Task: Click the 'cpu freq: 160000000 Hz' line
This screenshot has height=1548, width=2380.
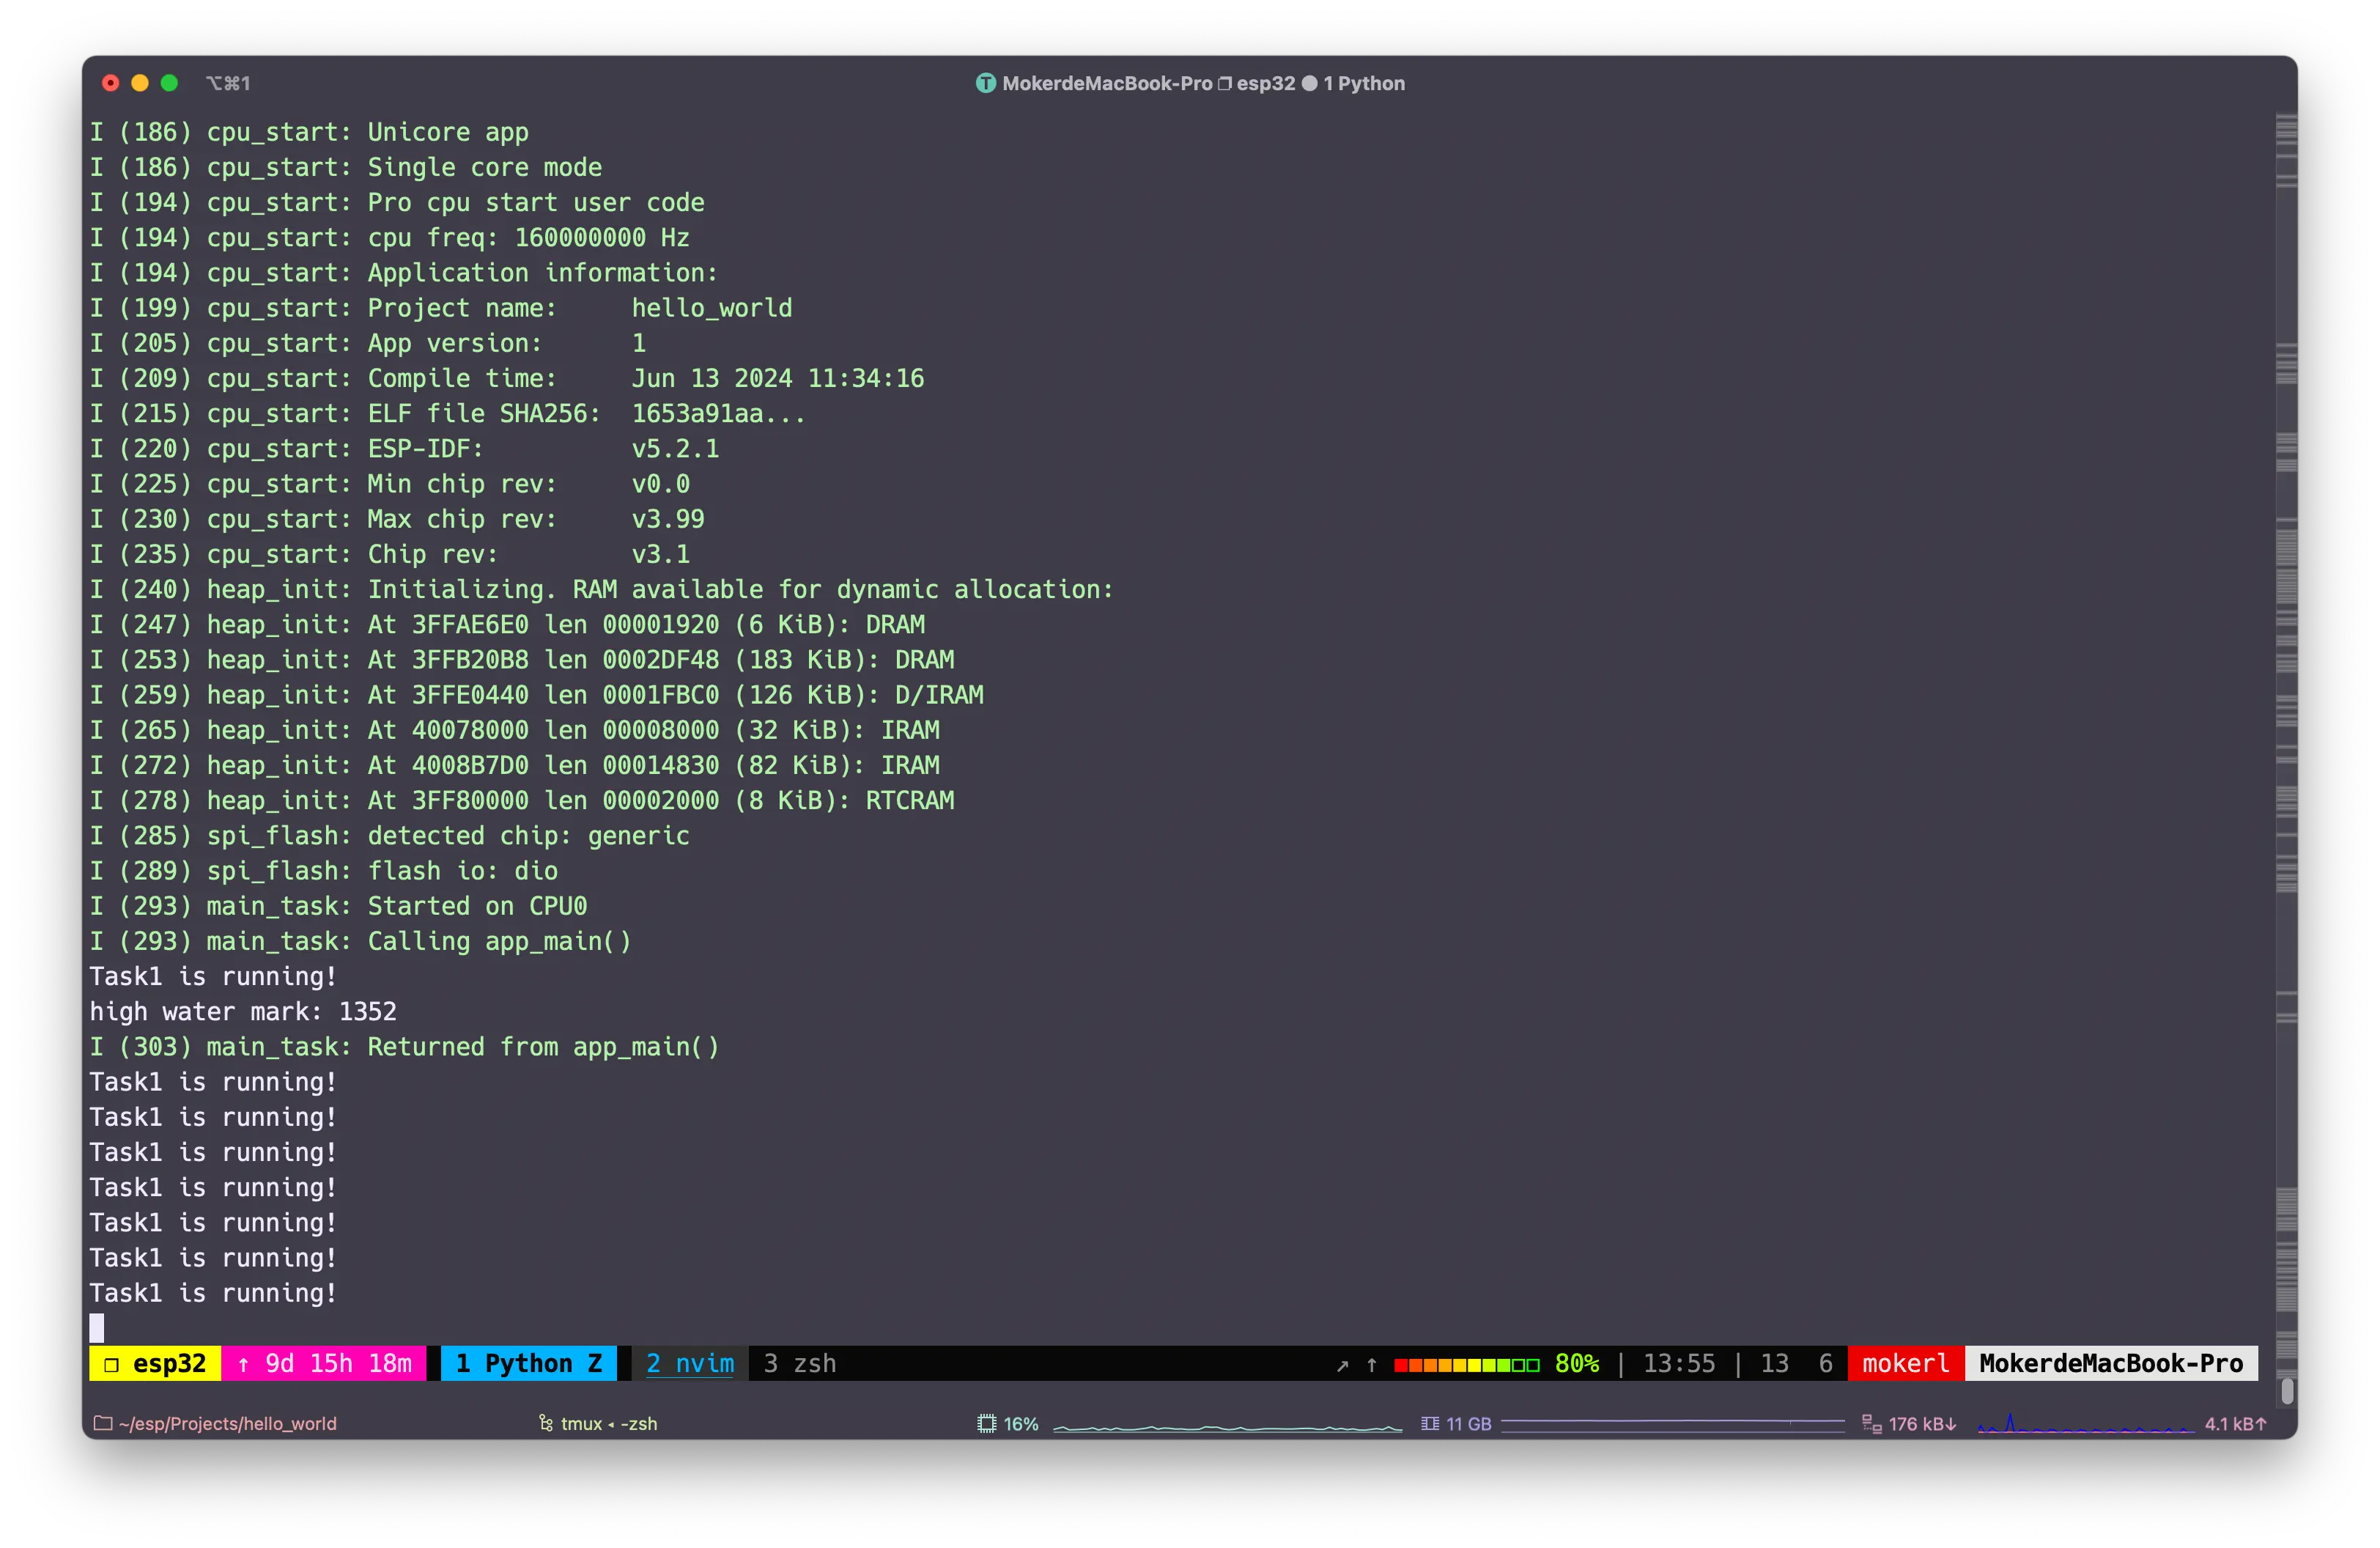Action: pos(390,237)
